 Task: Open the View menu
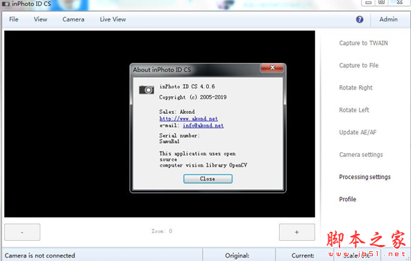click(40, 19)
